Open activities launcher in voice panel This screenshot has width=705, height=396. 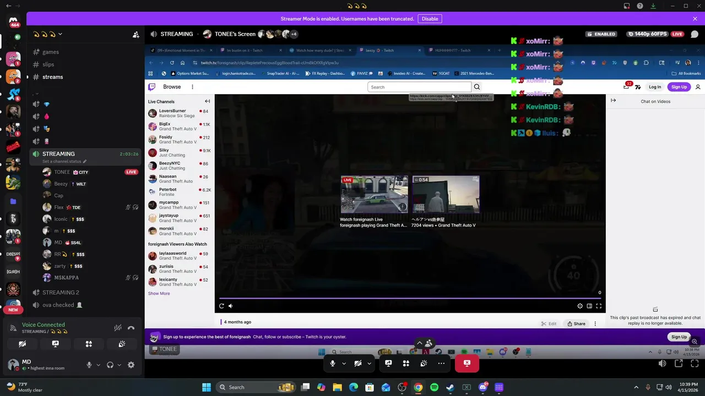point(89,344)
